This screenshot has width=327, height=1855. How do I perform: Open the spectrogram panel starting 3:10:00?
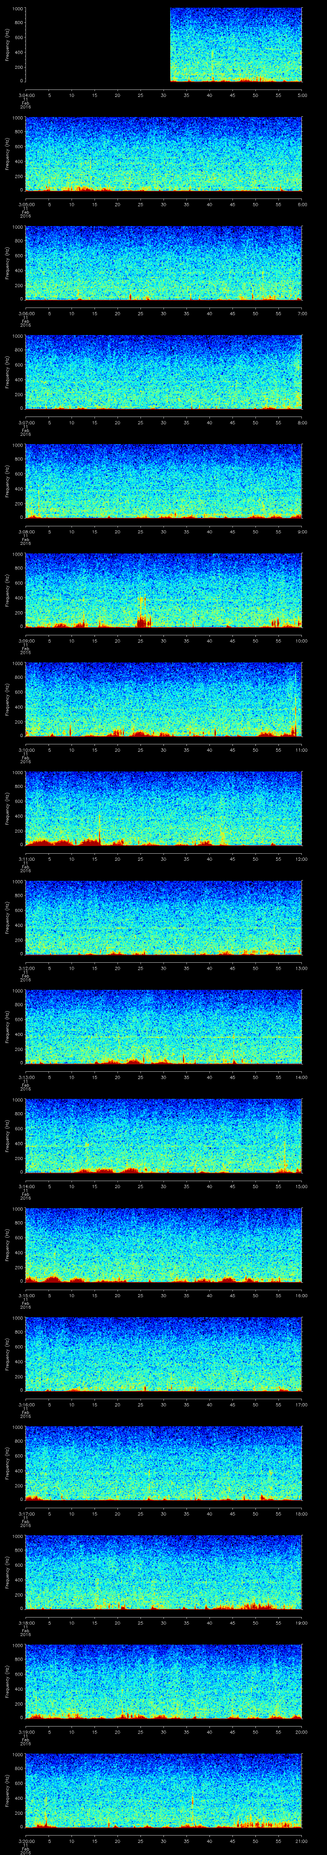tap(164, 699)
